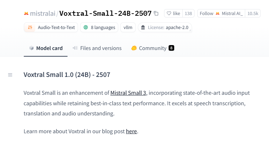Follow the Mistral Small 3 link

(128, 93)
